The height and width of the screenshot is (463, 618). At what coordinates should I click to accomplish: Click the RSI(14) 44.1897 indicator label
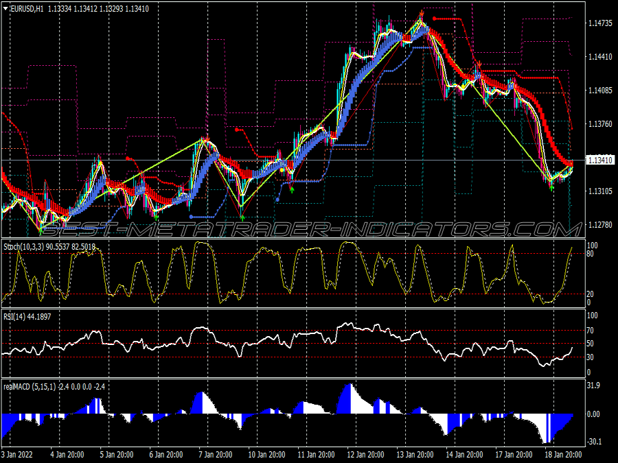click(27, 316)
